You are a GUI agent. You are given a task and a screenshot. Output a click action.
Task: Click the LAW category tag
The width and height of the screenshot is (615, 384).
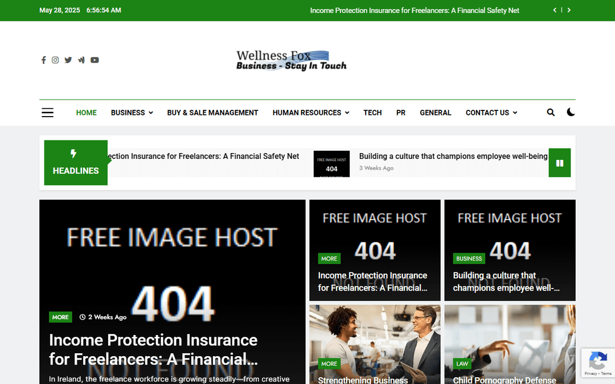pyautogui.click(x=462, y=364)
